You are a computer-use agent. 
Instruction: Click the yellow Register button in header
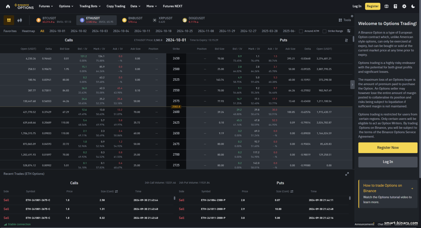(373, 6)
